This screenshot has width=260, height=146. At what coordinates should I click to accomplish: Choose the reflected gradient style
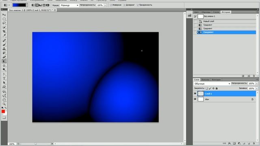(x=44, y=5)
